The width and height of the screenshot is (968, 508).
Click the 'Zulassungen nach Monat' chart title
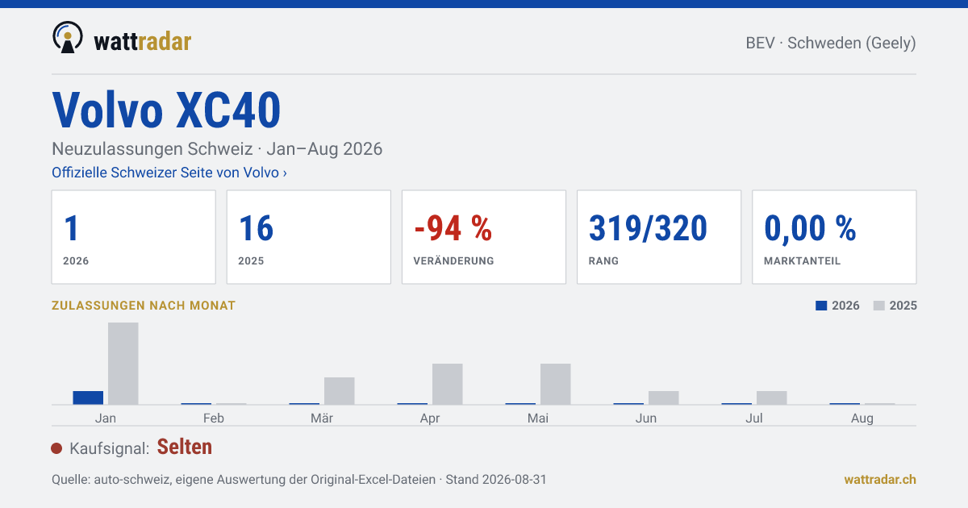pos(144,306)
